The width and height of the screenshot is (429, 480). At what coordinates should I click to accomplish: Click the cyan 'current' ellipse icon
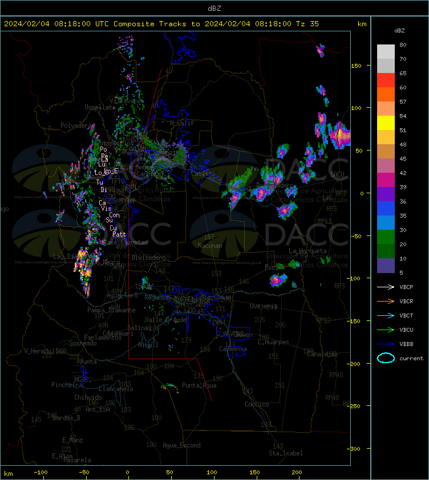(386, 358)
